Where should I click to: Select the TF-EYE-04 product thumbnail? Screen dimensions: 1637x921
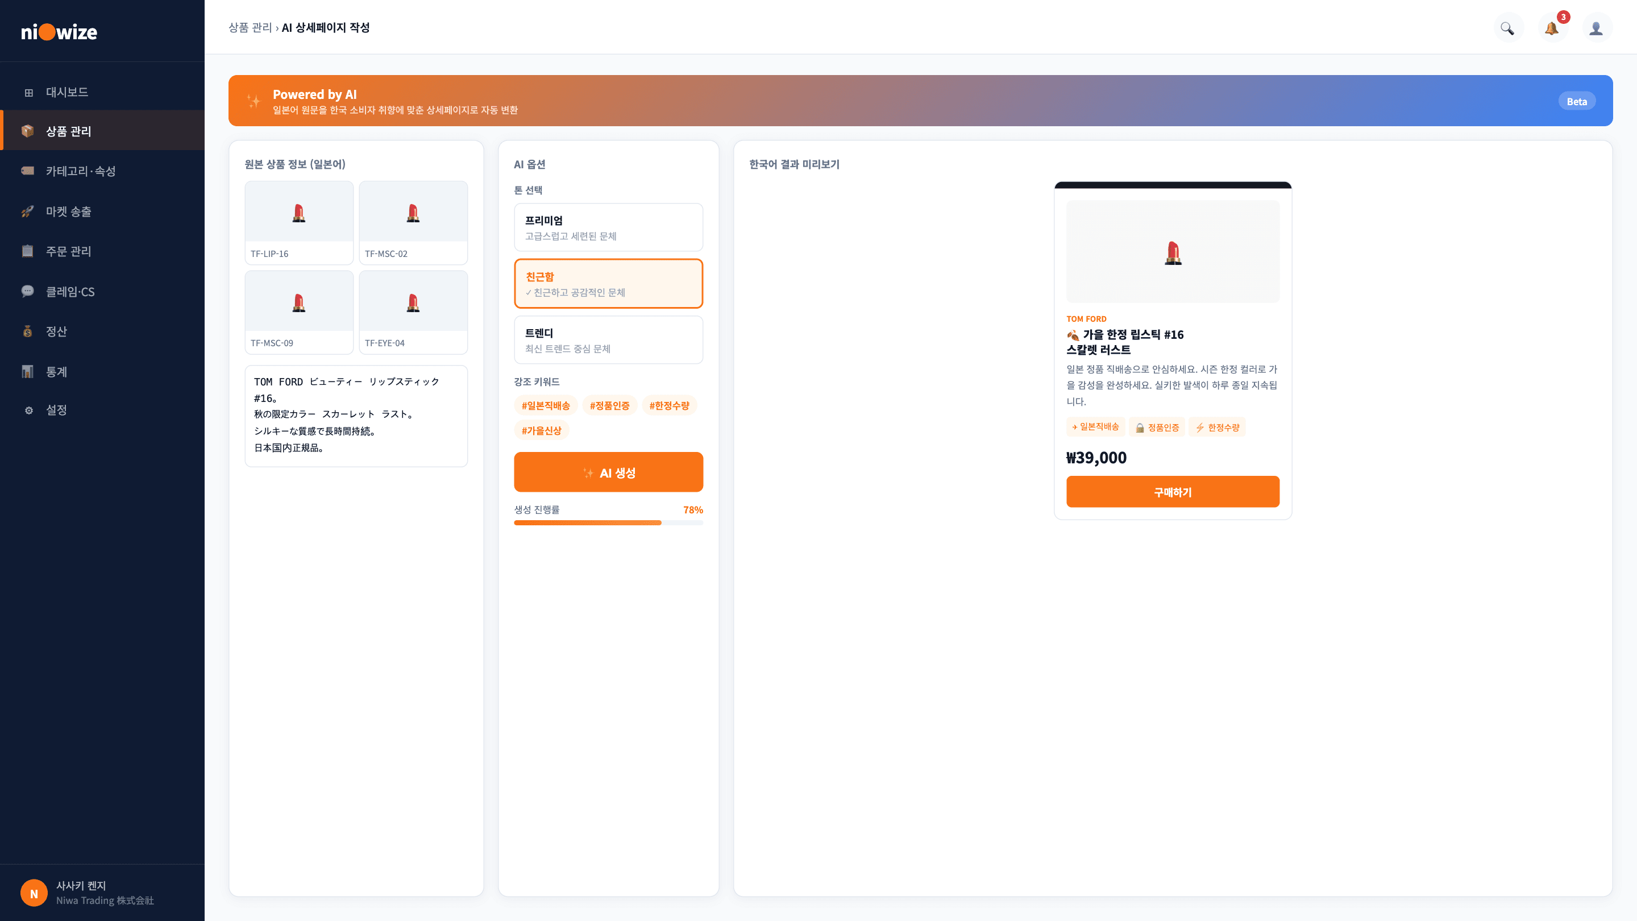[413, 312]
